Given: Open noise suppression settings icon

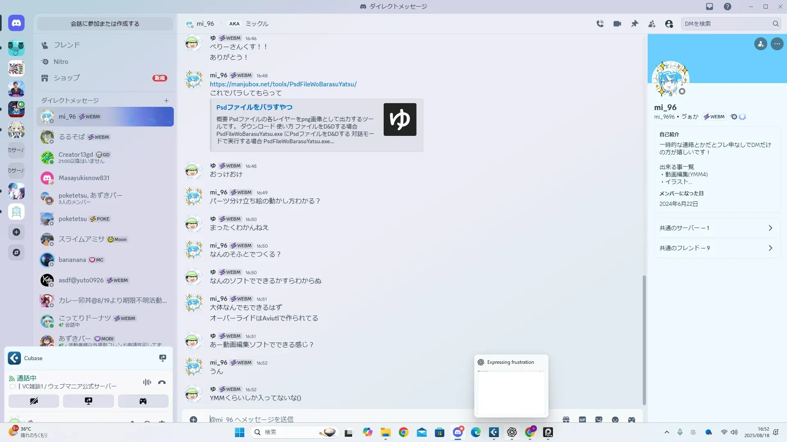Looking at the screenshot, I should (x=147, y=382).
